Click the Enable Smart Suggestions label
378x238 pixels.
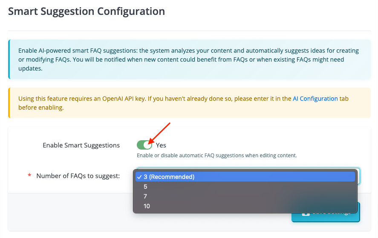(81, 145)
